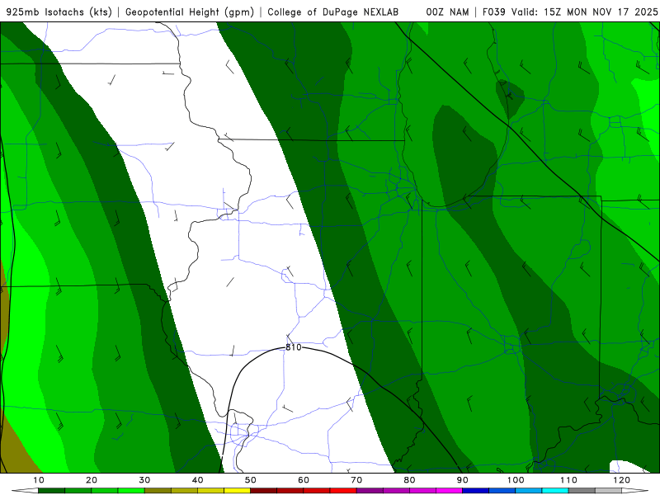Click the '810' height contour label
660x495 pixels.
coord(294,347)
